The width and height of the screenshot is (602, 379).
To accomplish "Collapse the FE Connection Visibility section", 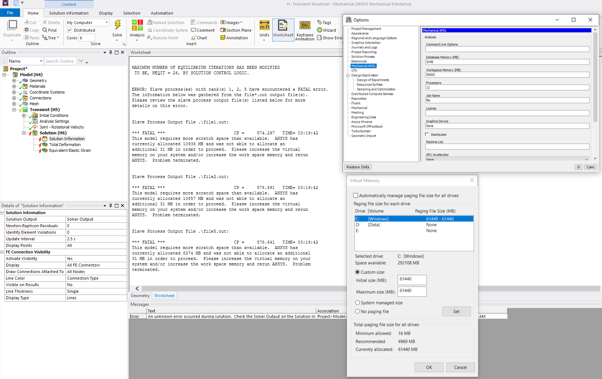I will point(2,252).
